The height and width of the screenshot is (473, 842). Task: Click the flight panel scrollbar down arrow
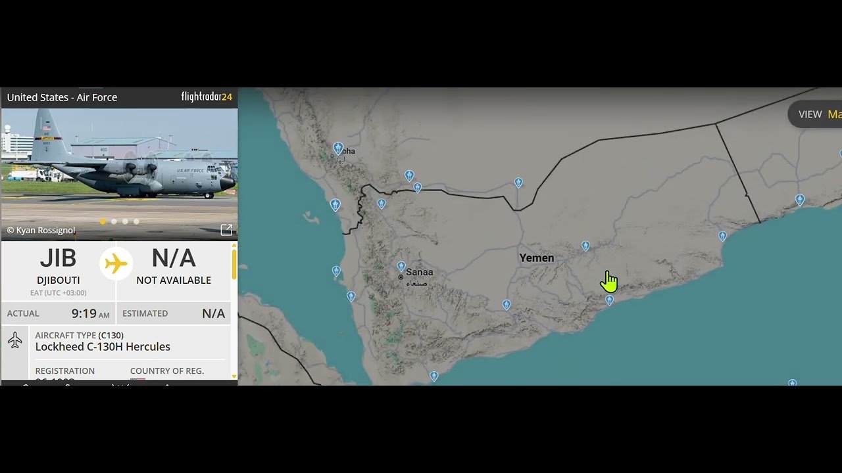pos(234,377)
